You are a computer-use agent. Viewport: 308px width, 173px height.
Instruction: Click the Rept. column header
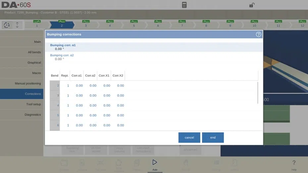click(x=65, y=75)
